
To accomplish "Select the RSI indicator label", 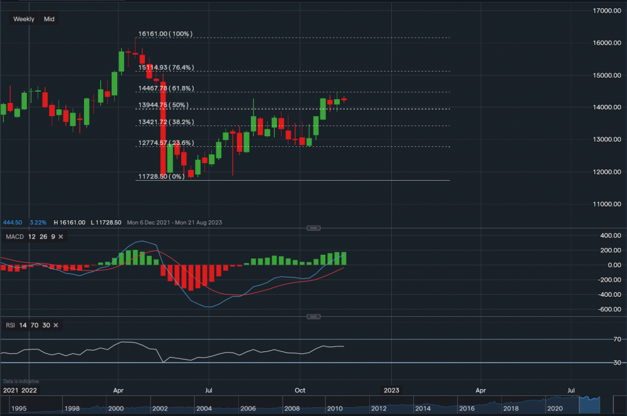I will 9,325.
